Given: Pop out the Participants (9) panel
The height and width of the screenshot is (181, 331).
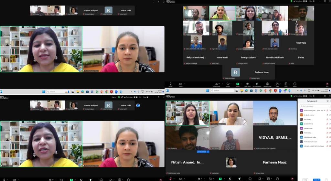Looking at the screenshot, I should coord(327,101).
